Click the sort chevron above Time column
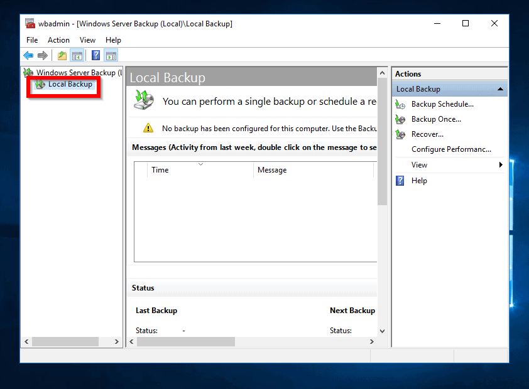Viewport: 529px width, 389px height. coord(200,164)
